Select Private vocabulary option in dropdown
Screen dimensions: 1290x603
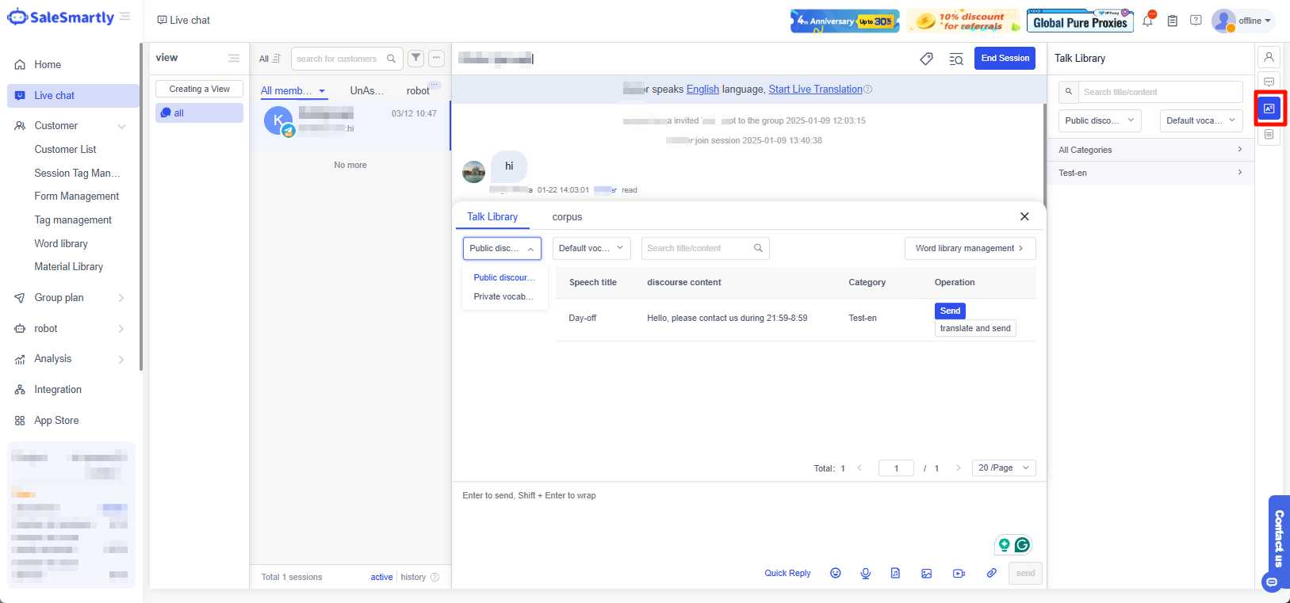pyautogui.click(x=503, y=296)
